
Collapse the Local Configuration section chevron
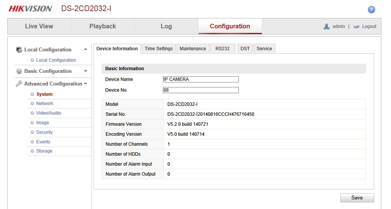point(85,49)
